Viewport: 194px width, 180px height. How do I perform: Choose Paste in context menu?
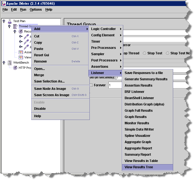tap(60, 49)
